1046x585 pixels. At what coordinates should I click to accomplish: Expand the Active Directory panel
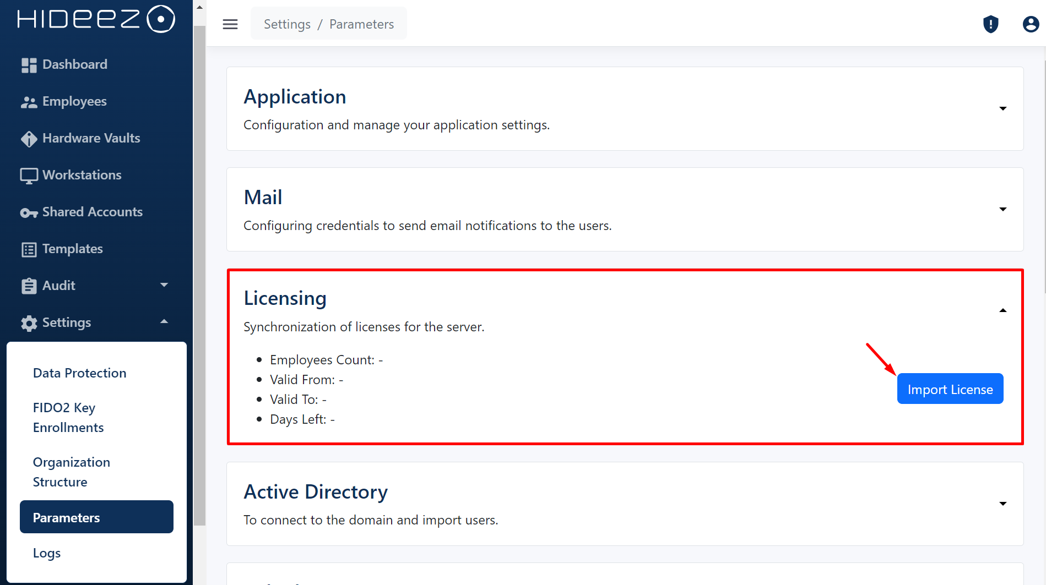[x=1002, y=504]
